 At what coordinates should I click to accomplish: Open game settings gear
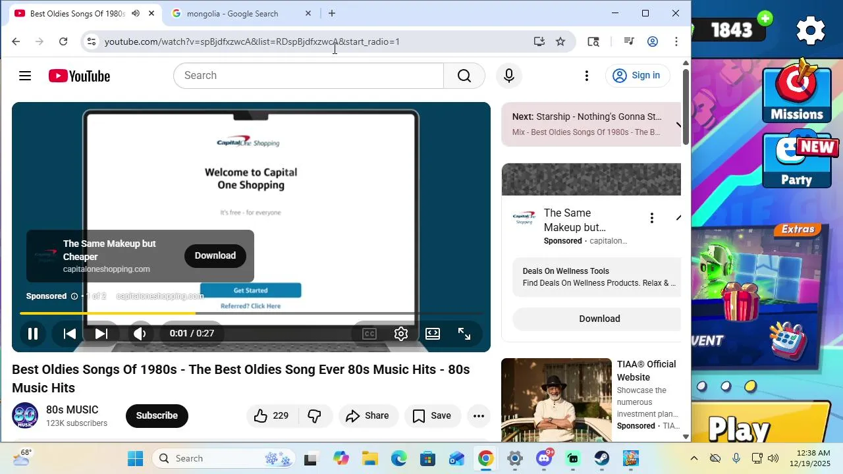click(811, 30)
